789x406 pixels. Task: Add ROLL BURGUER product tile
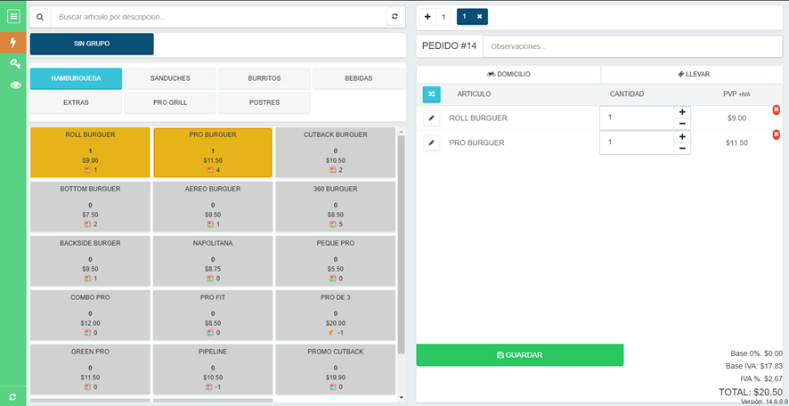(90, 152)
